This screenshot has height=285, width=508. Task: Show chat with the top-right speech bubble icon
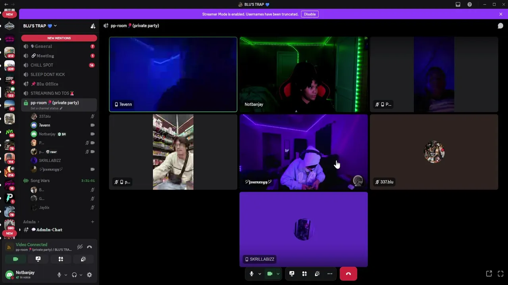500,26
